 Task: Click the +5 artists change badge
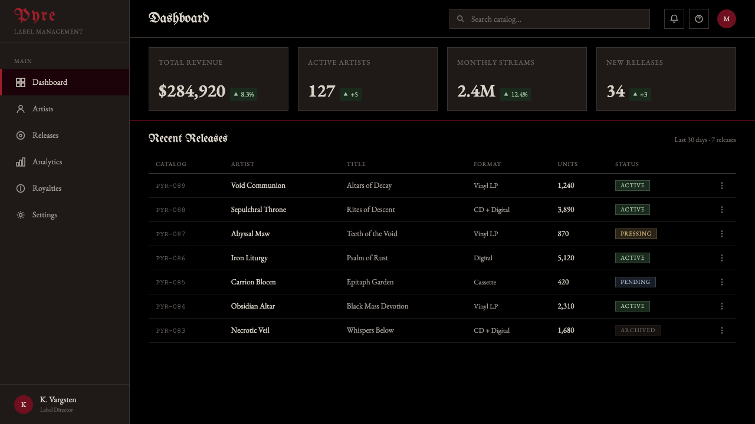point(350,94)
